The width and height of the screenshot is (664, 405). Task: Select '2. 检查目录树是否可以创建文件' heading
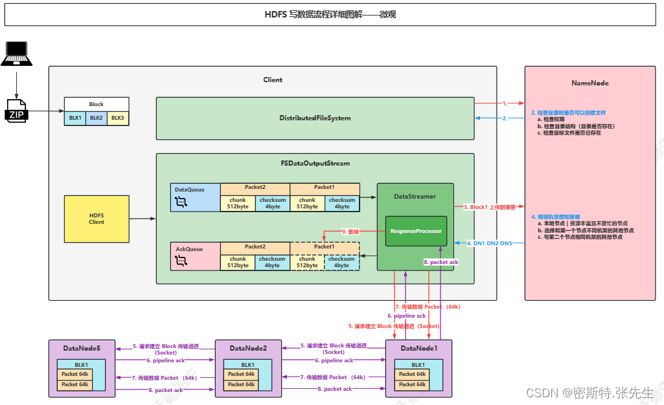pos(568,113)
